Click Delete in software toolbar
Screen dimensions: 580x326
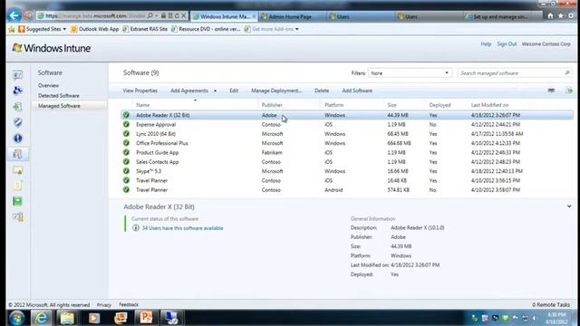pyautogui.click(x=322, y=91)
